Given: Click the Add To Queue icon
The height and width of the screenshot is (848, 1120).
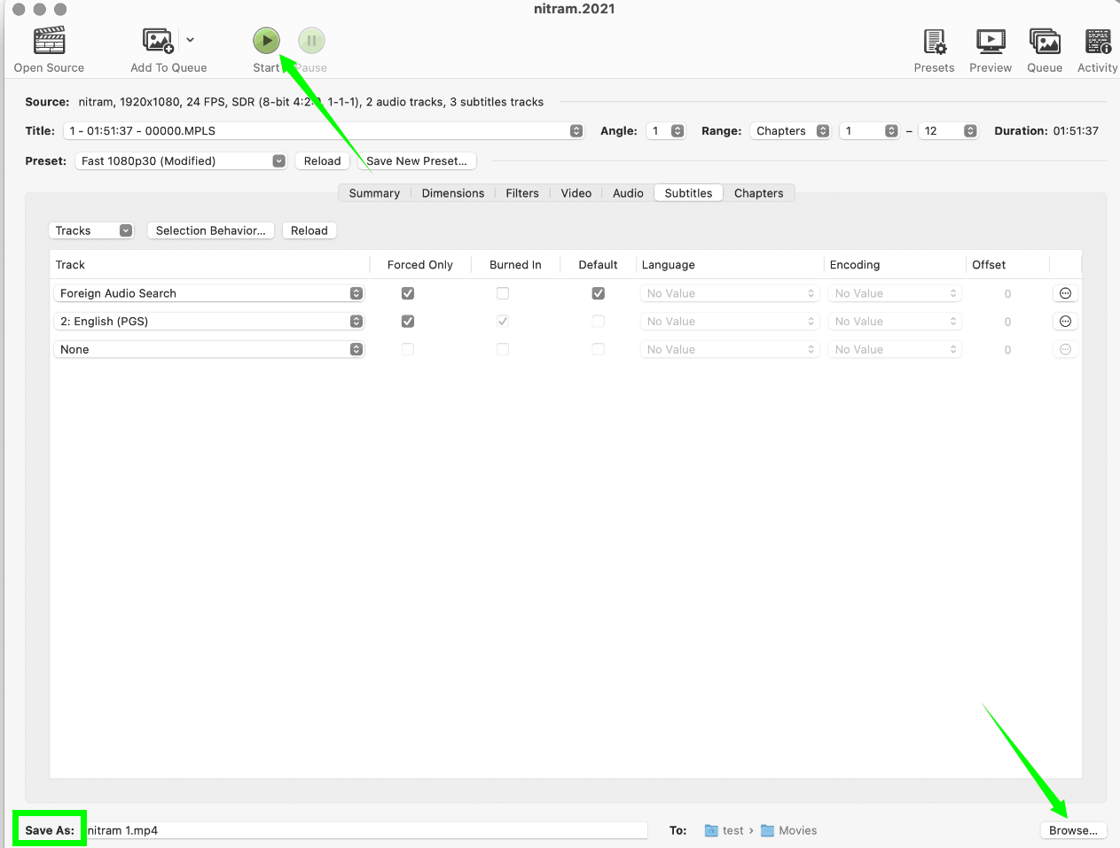Looking at the screenshot, I should point(158,41).
